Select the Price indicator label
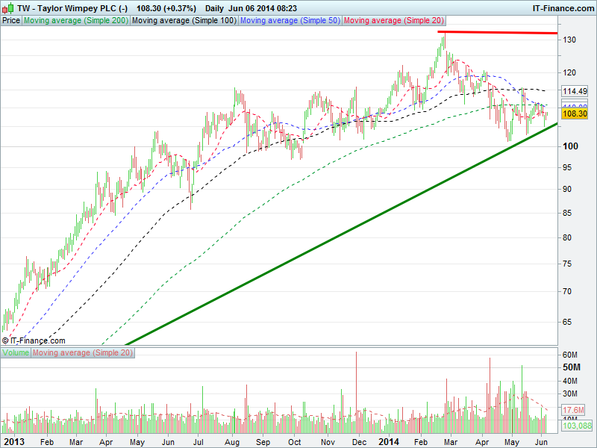The height and width of the screenshot is (448, 597). click(11, 21)
